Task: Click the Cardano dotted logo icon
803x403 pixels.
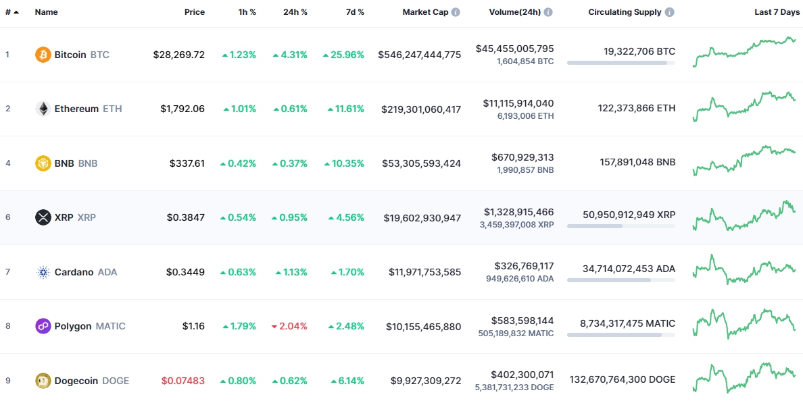Action: pos(43,272)
